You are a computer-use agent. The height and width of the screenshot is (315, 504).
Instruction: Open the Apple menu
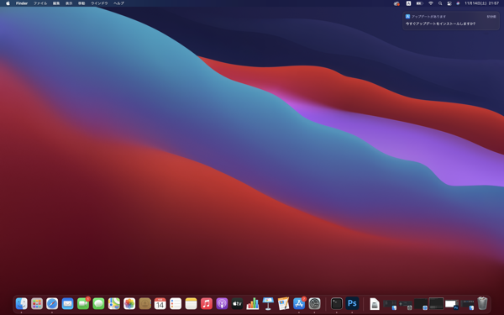coord(8,3)
